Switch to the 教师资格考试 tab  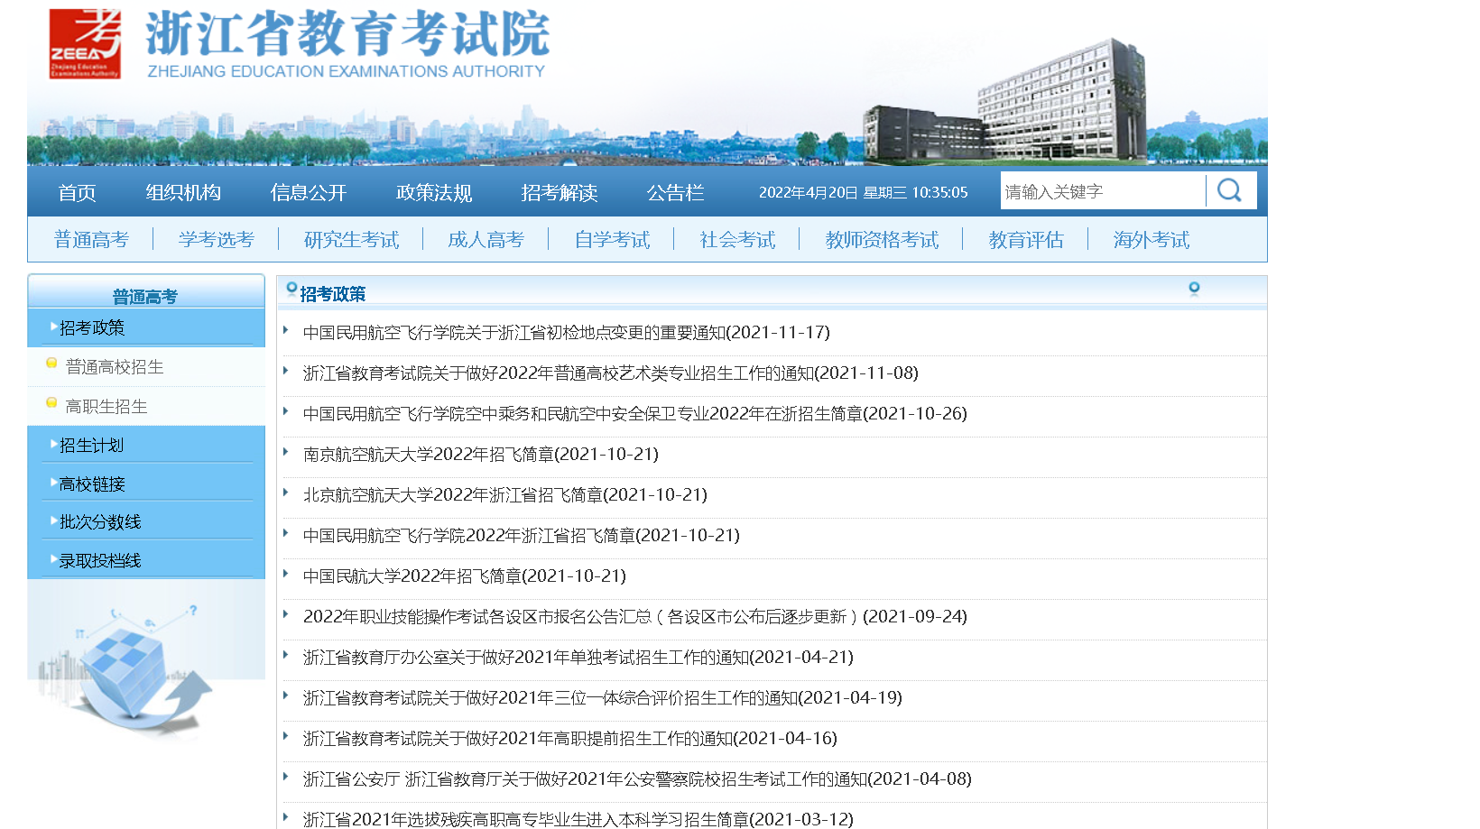coord(882,238)
